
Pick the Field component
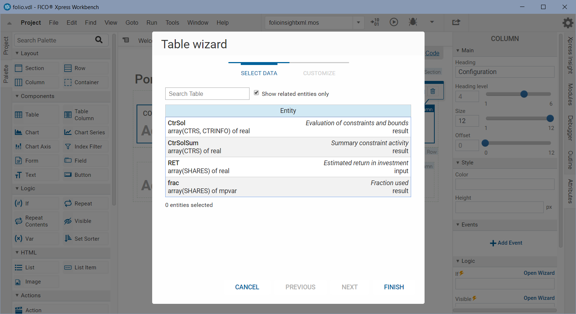86,161
